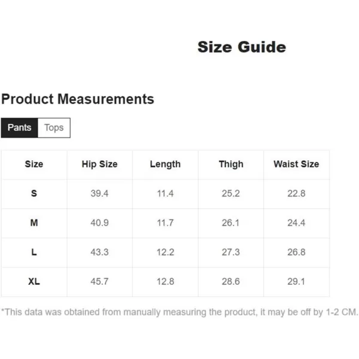Click the Thigh column header
Viewport: 359px width, 359px height.
click(231, 165)
